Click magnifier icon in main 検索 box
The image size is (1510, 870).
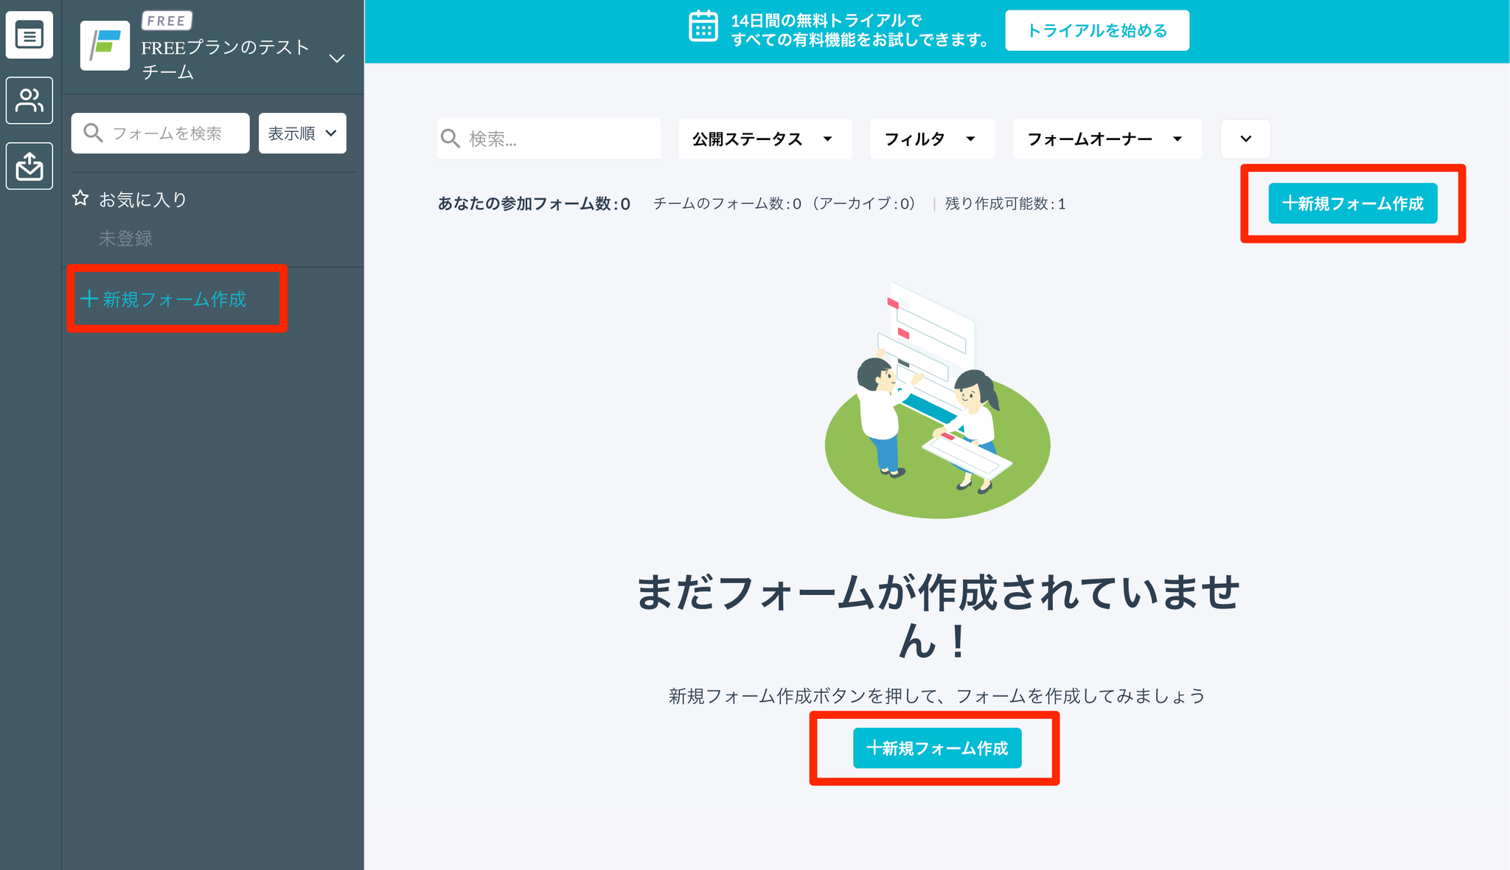[450, 139]
